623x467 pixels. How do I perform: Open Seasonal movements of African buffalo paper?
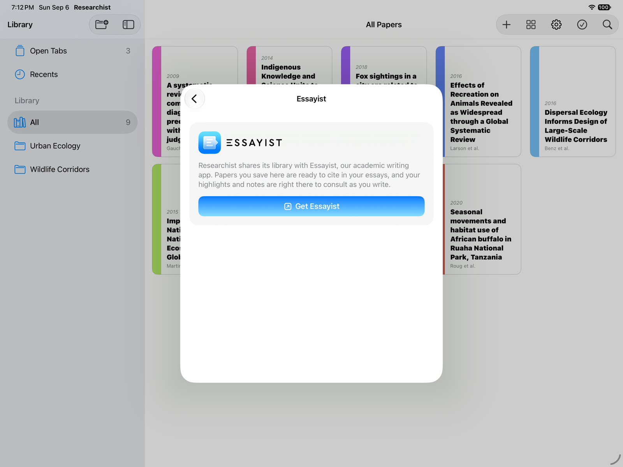click(x=482, y=219)
